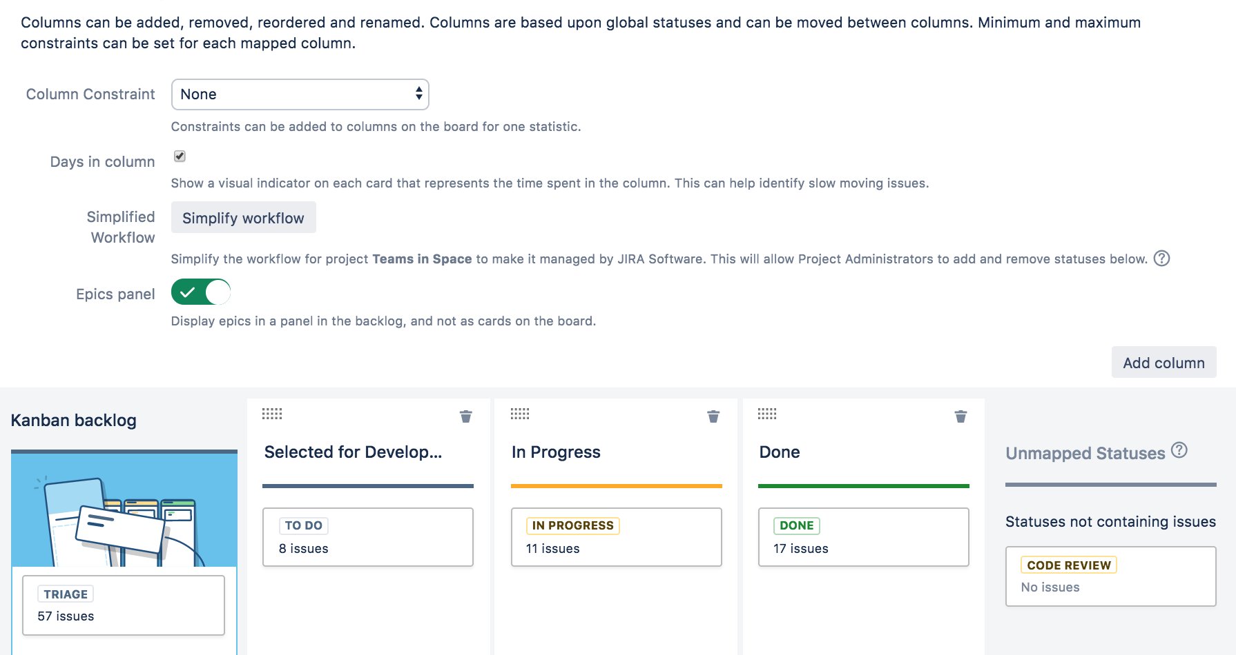The width and height of the screenshot is (1236, 655).
Task: Open help icon next to Unmapped Statuses
Action: click(1179, 450)
